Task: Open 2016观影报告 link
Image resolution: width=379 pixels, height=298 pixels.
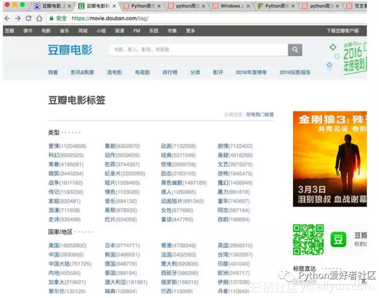Action: pyautogui.click(x=295, y=72)
